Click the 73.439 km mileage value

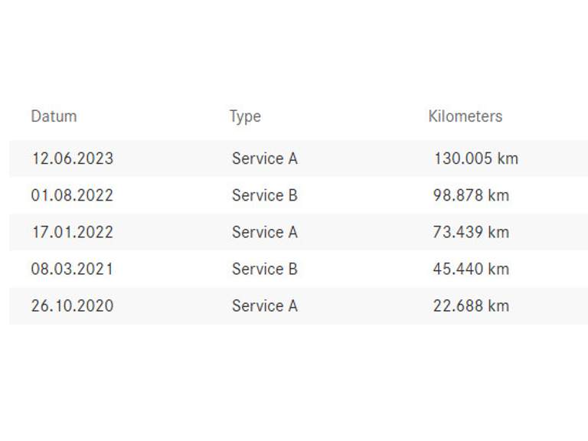click(471, 232)
